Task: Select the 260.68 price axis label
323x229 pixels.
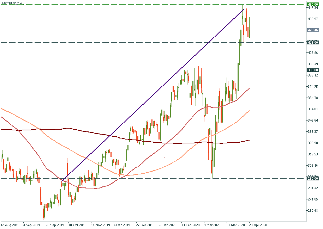Action: click(313, 211)
